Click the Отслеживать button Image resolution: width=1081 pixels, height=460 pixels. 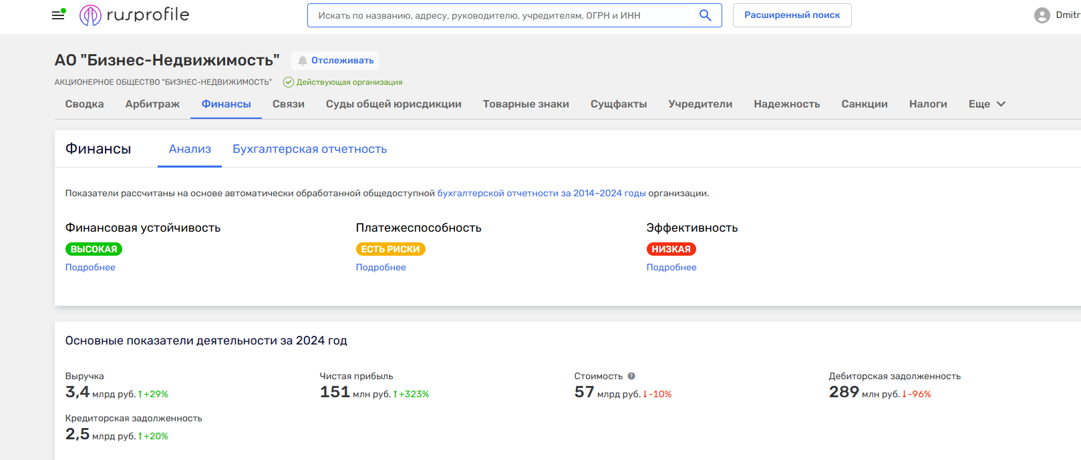[335, 61]
